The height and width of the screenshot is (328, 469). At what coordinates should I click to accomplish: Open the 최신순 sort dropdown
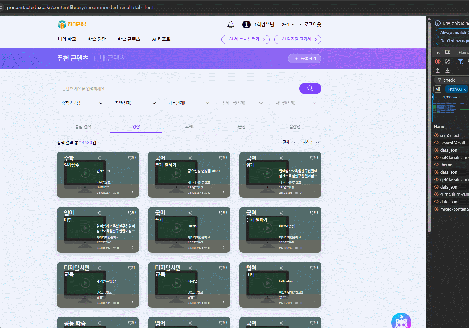pyautogui.click(x=310, y=143)
